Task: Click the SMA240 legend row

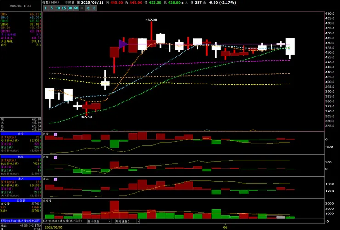Action: pyautogui.click(x=21, y=31)
